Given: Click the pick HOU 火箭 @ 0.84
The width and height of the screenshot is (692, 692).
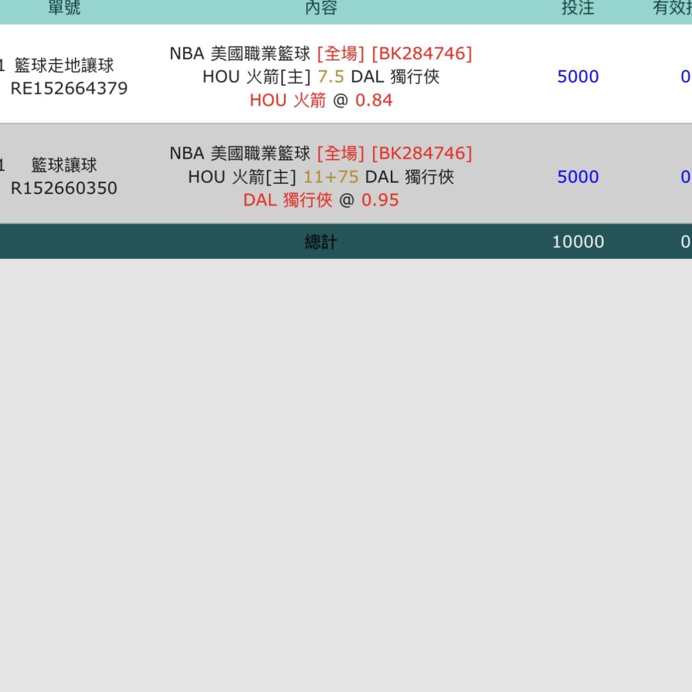Looking at the screenshot, I should 321,100.
